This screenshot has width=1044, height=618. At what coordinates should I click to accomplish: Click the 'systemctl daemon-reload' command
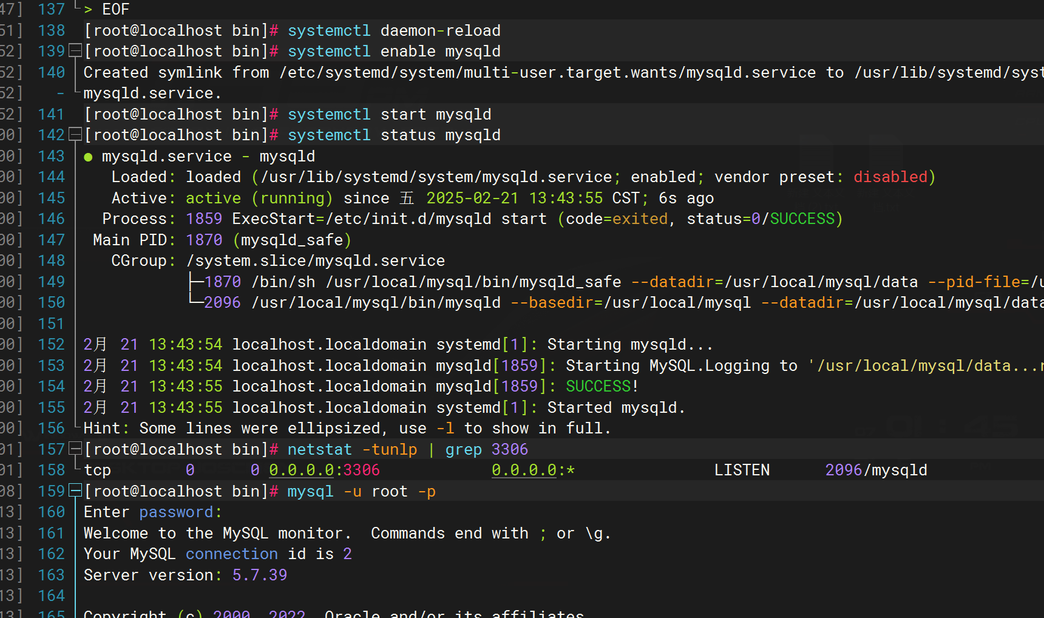coord(394,31)
